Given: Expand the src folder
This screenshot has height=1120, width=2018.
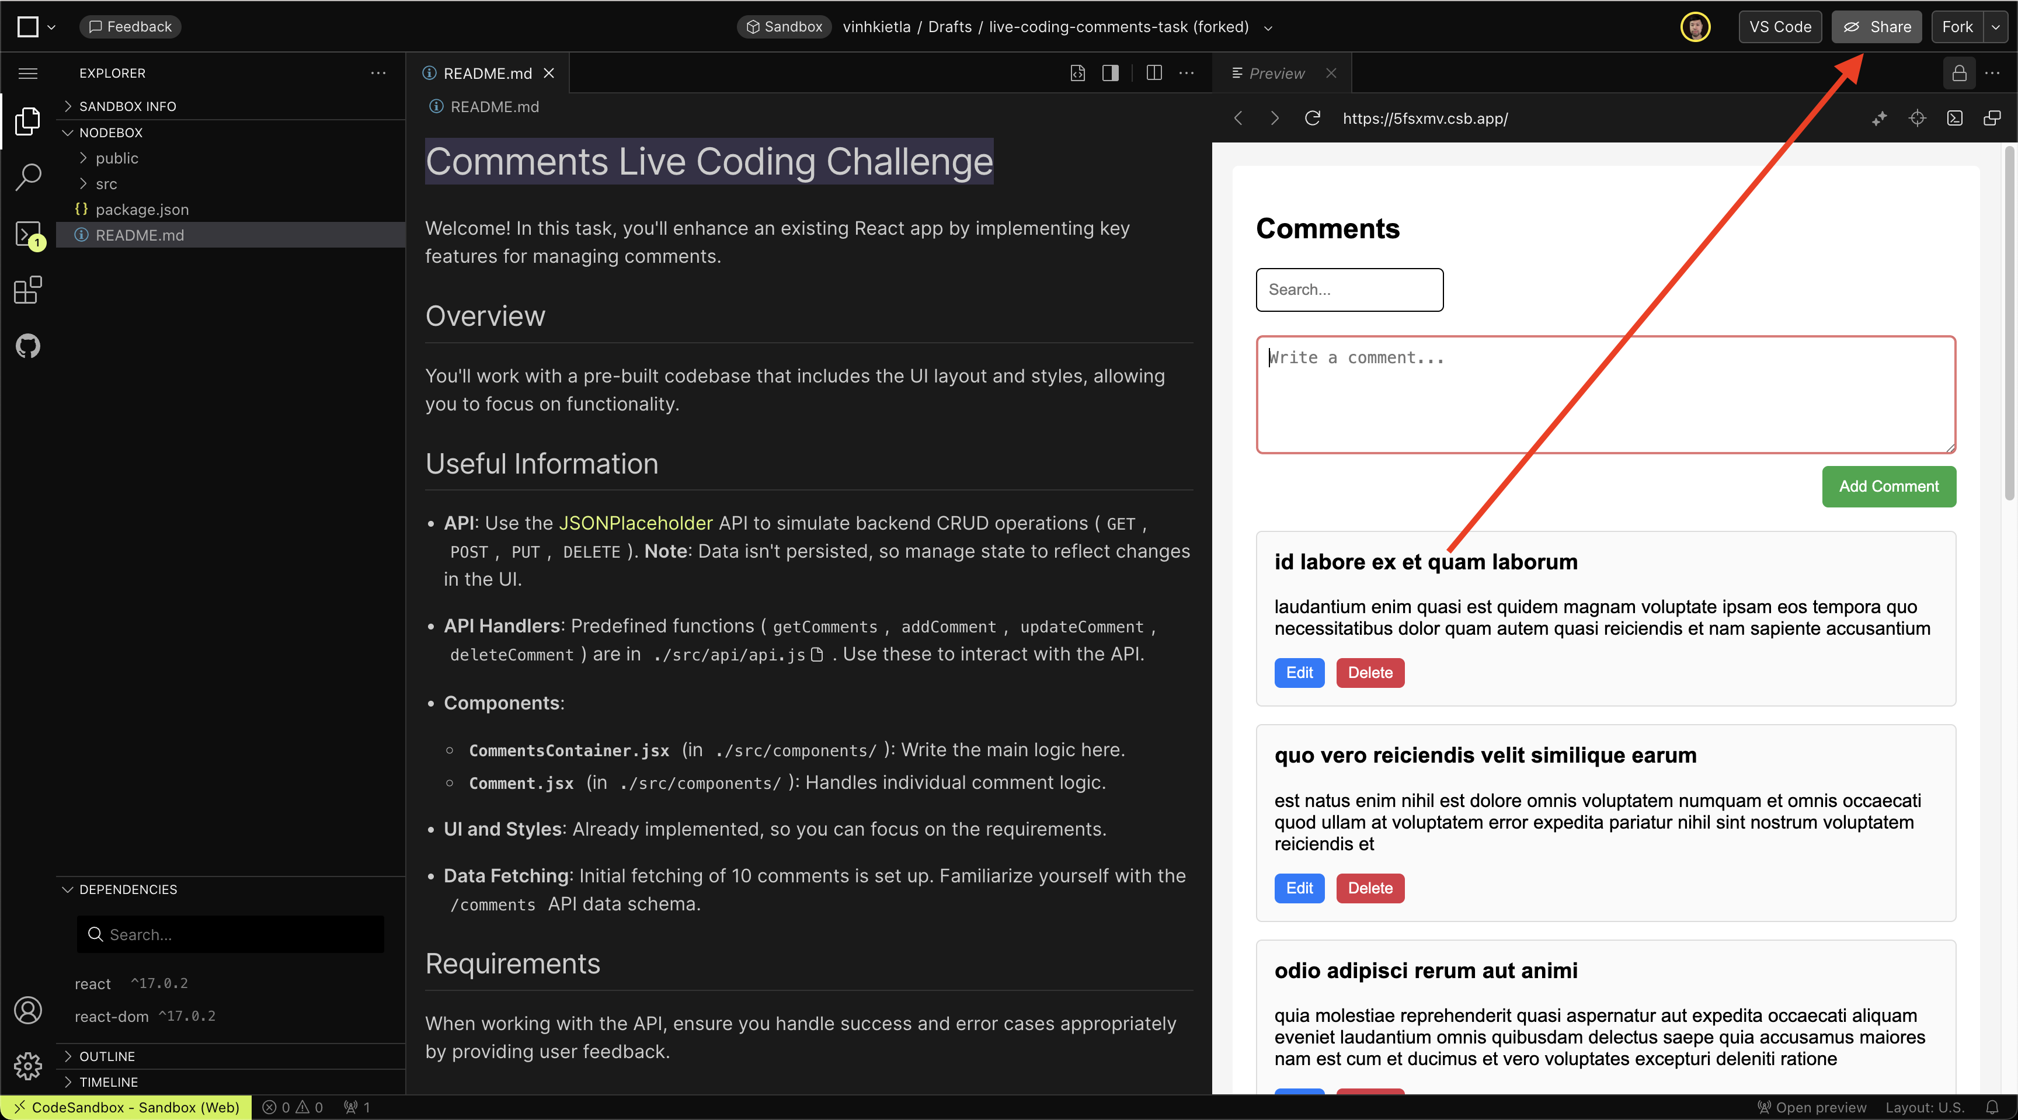Looking at the screenshot, I should pyautogui.click(x=106, y=183).
